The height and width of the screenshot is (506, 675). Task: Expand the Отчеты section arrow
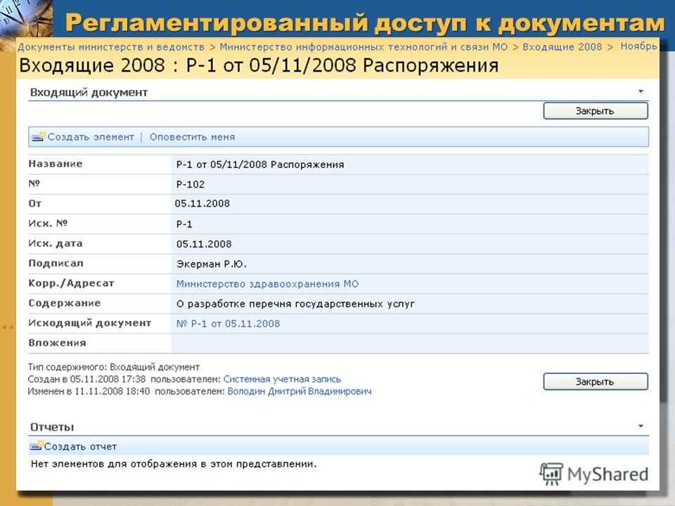pos(641,426)
